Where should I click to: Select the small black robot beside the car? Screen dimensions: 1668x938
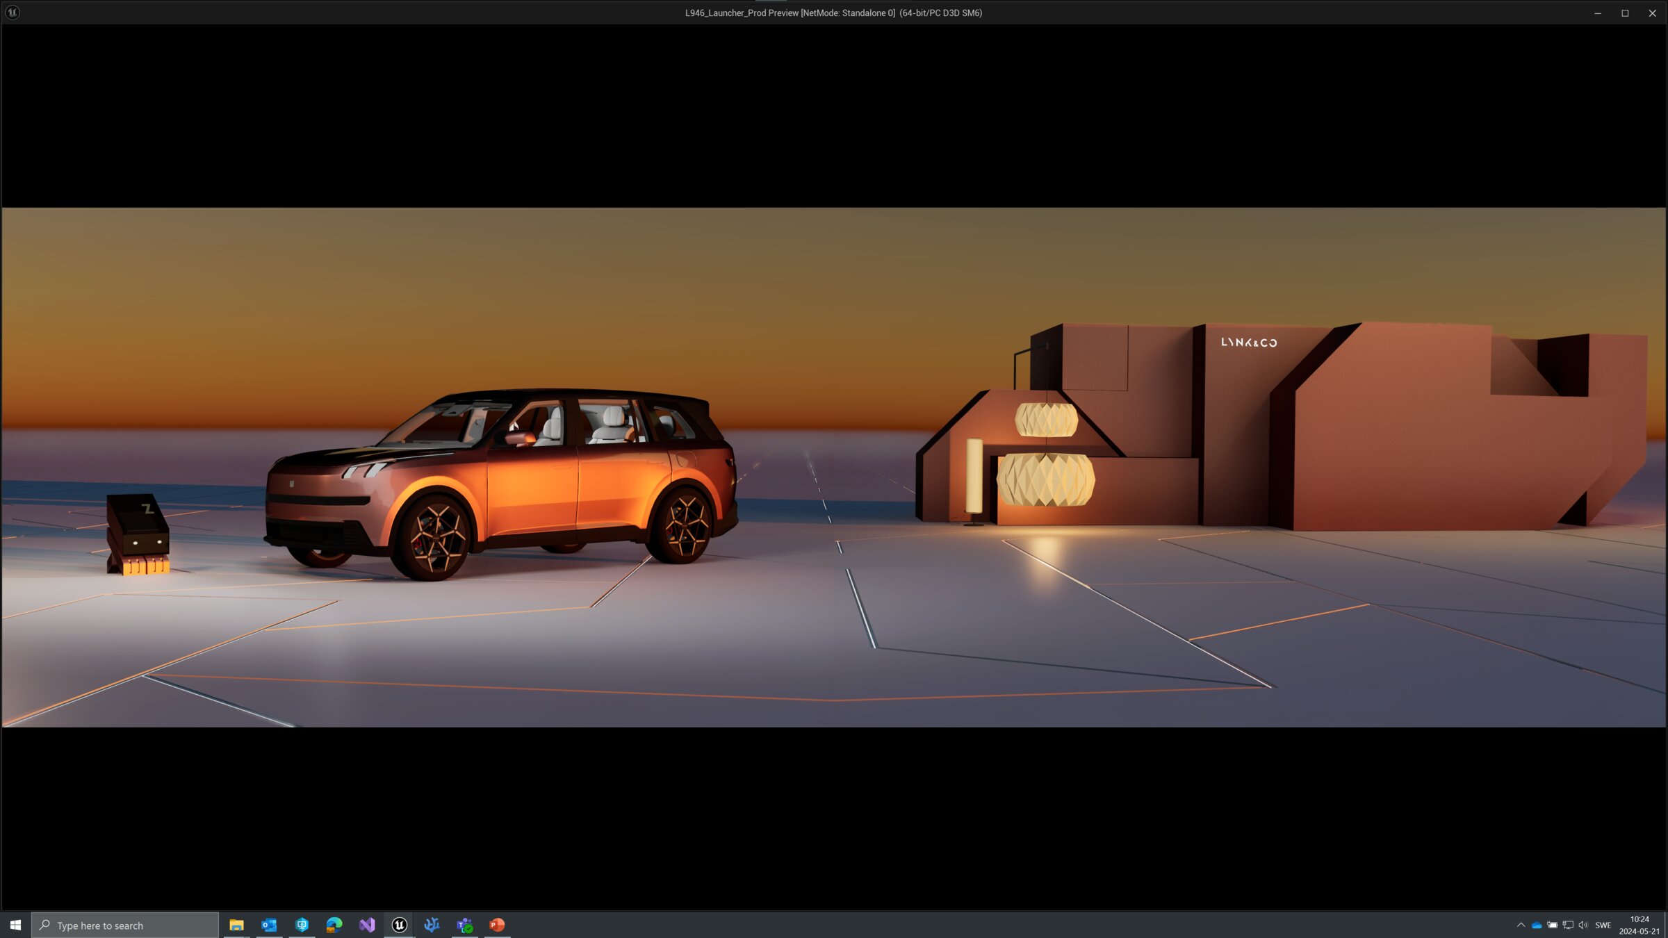point(138,534)
